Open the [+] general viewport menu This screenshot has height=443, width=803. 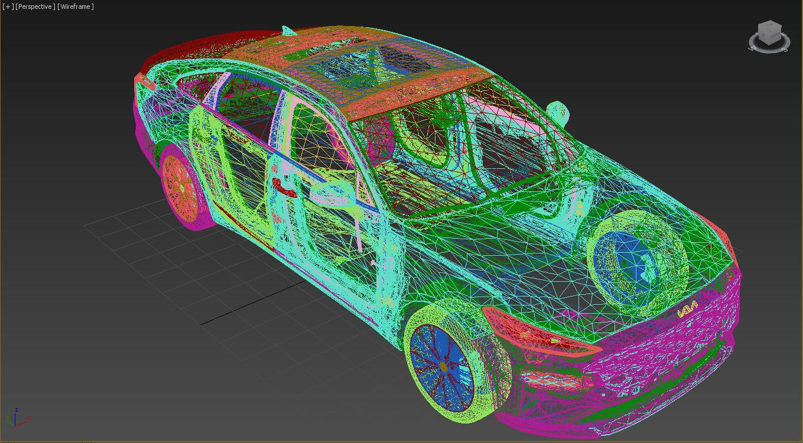[x=7, y=6]
